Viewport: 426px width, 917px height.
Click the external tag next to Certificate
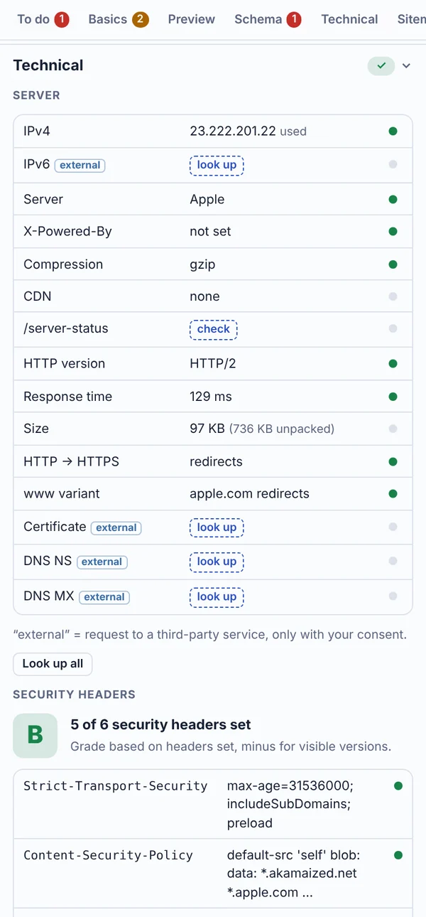tap(116, 527)
